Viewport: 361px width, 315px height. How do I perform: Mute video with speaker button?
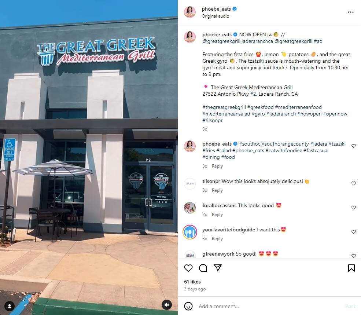[x=167, y=305]
